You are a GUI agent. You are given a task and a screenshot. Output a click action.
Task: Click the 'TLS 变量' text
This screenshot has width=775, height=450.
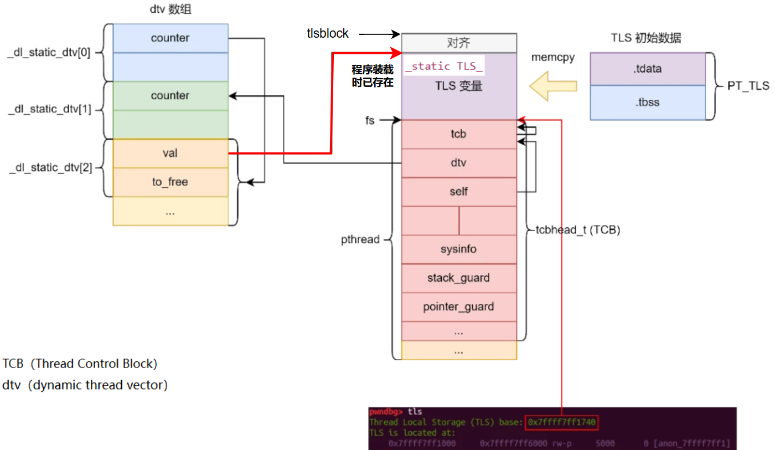(459, 86)
